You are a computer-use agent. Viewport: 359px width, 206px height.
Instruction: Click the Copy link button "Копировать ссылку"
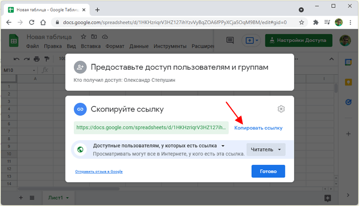pyautogui.click(x=258, y=128)
